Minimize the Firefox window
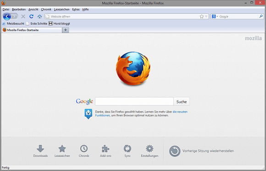266x171 pixels. click(245, 3)
